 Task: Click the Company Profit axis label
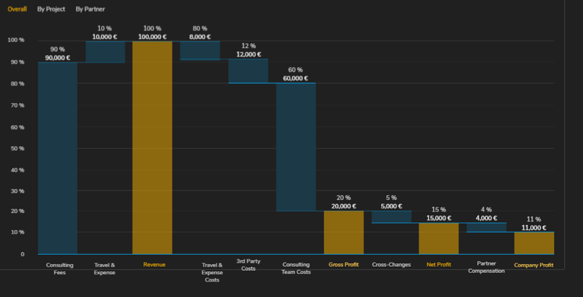click(x=534, y=265)
